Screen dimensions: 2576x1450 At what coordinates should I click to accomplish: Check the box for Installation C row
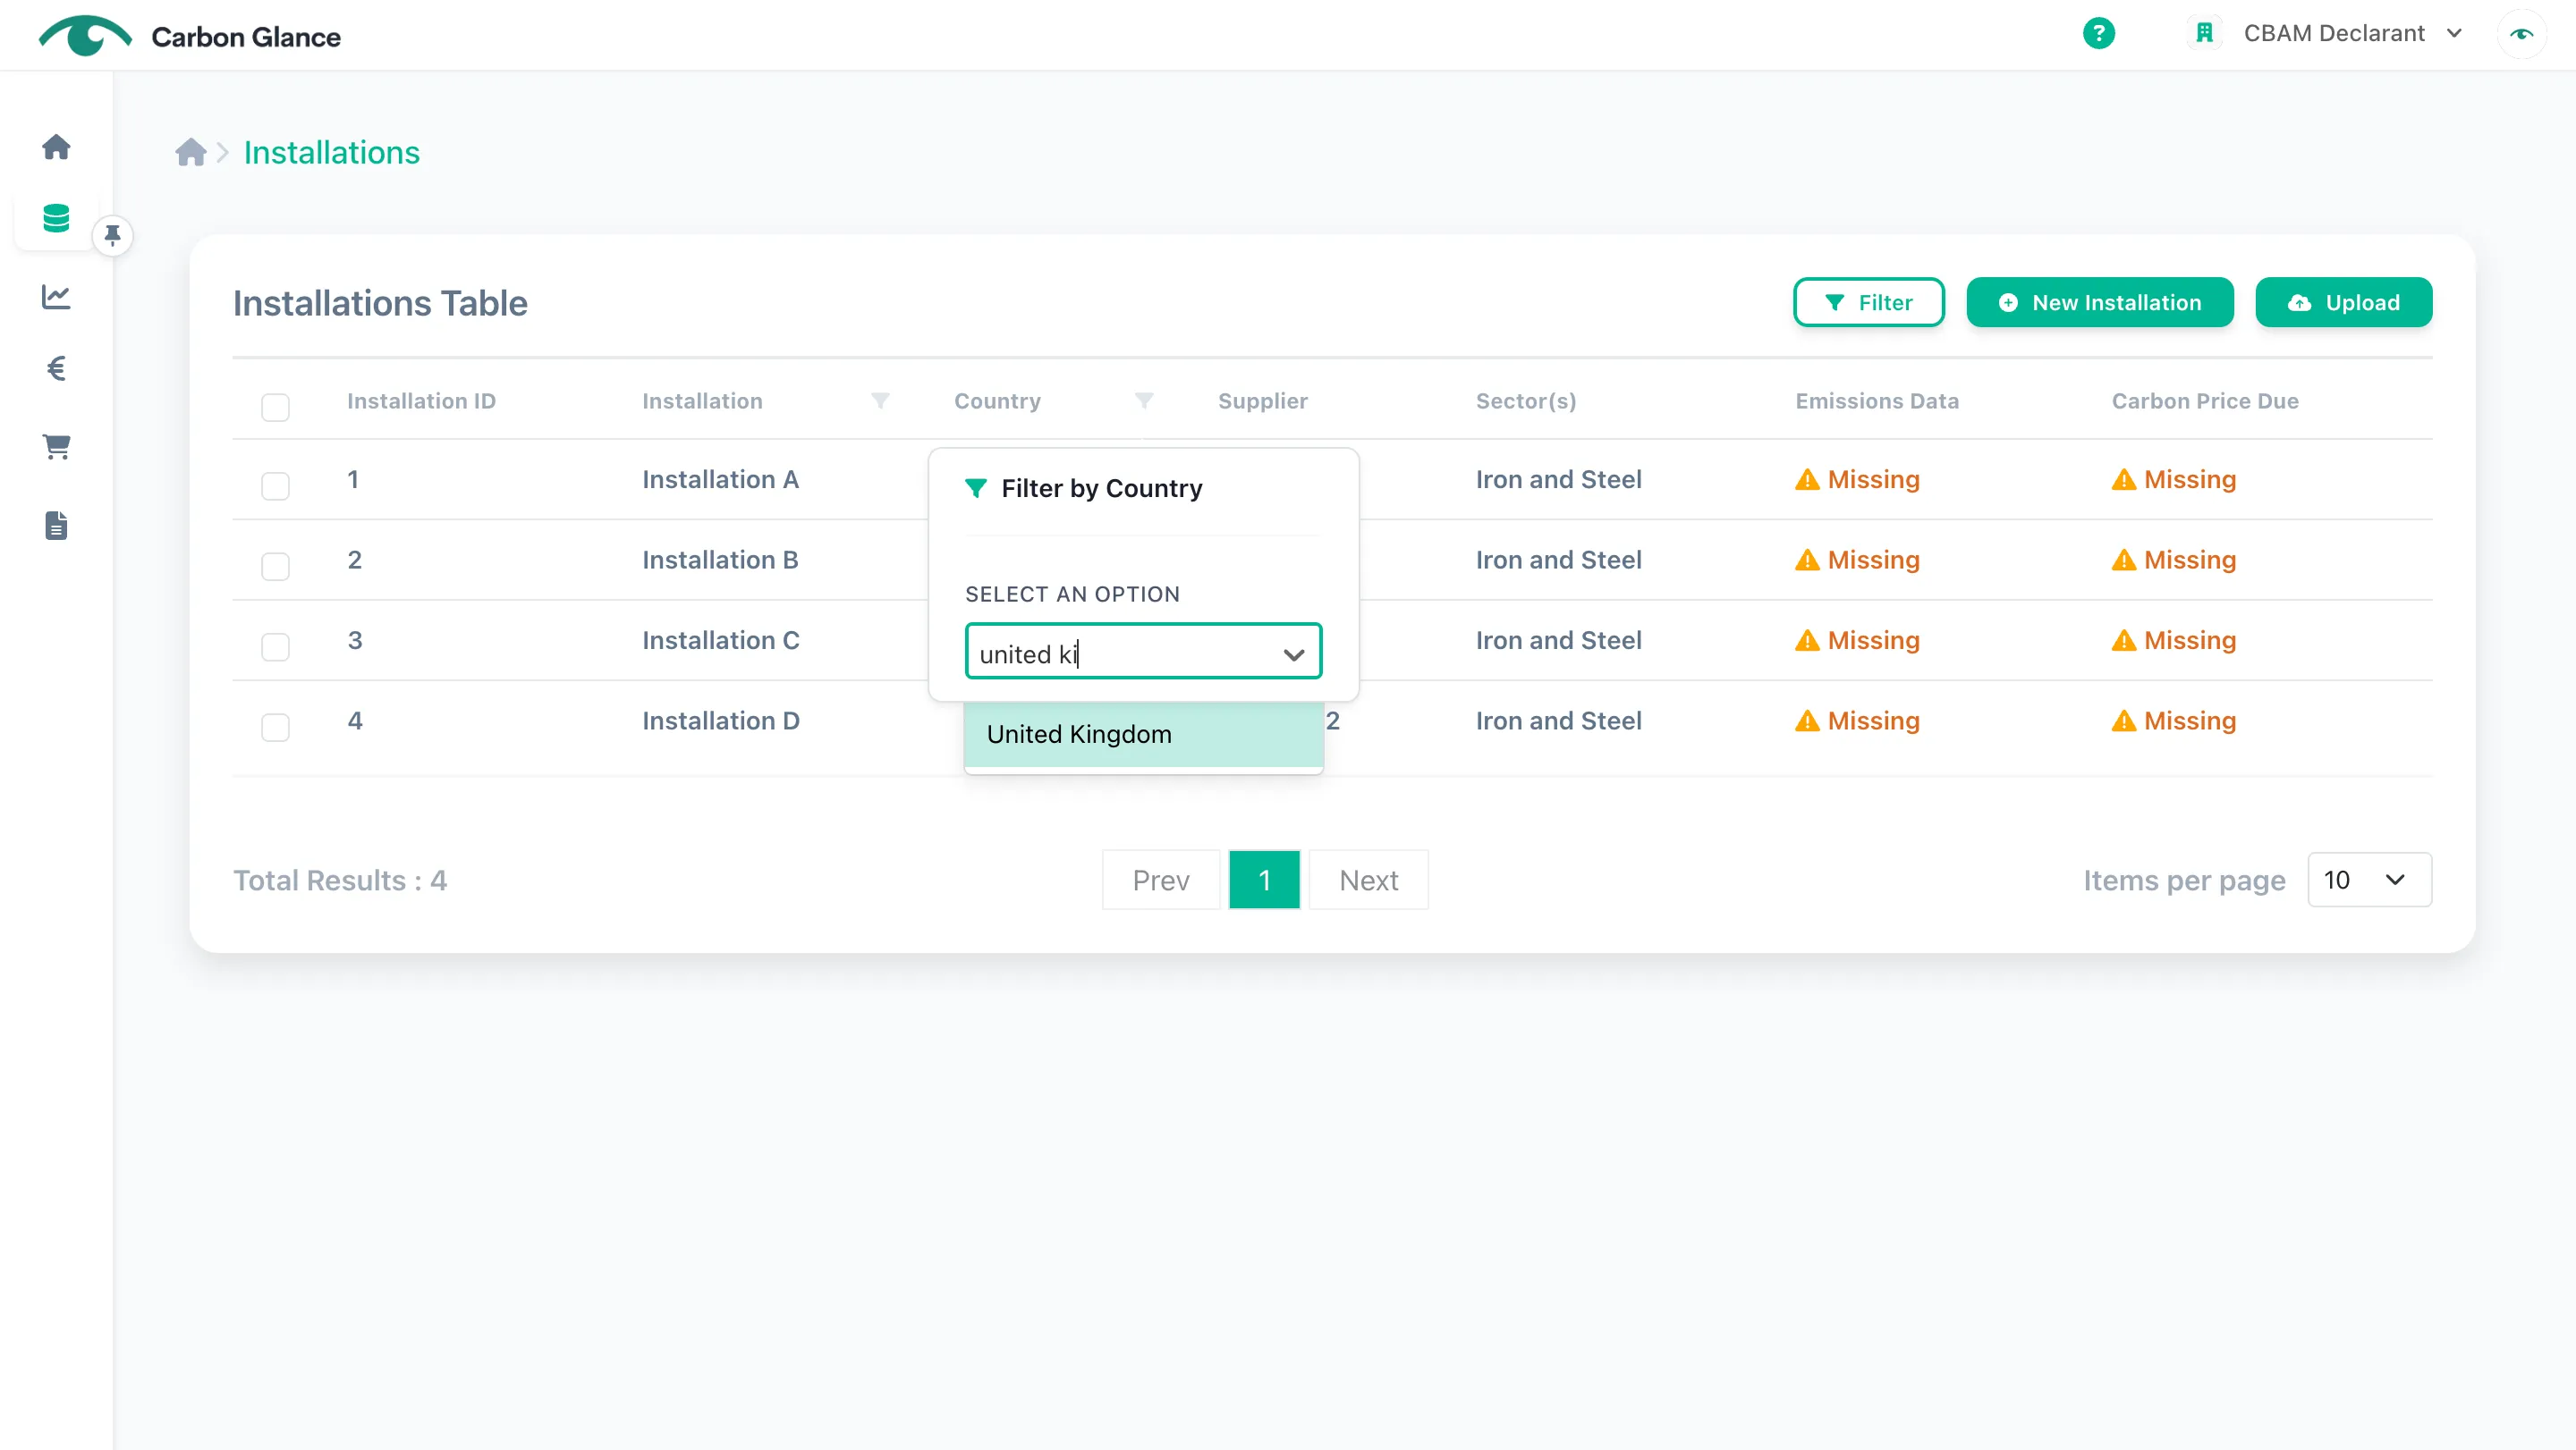[x=275, y=646]
